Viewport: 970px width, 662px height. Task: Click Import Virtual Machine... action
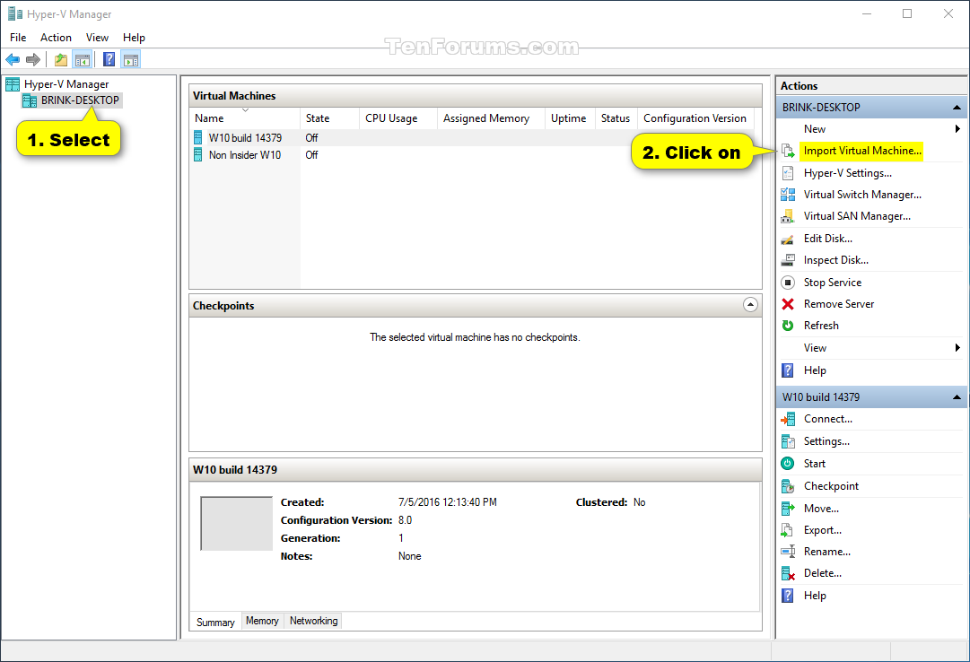862,151
